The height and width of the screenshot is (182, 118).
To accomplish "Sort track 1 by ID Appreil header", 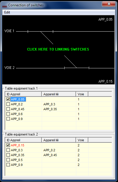I will tap(23, 94).
